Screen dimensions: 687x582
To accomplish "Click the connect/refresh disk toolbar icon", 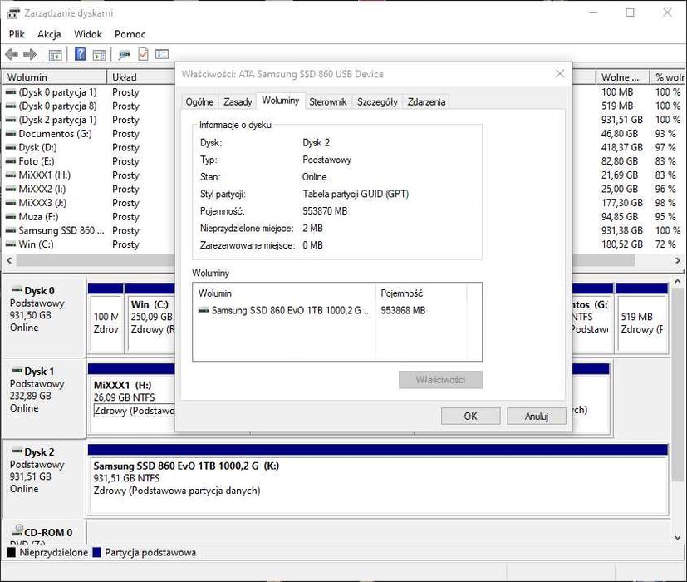I will pos(124,54).
